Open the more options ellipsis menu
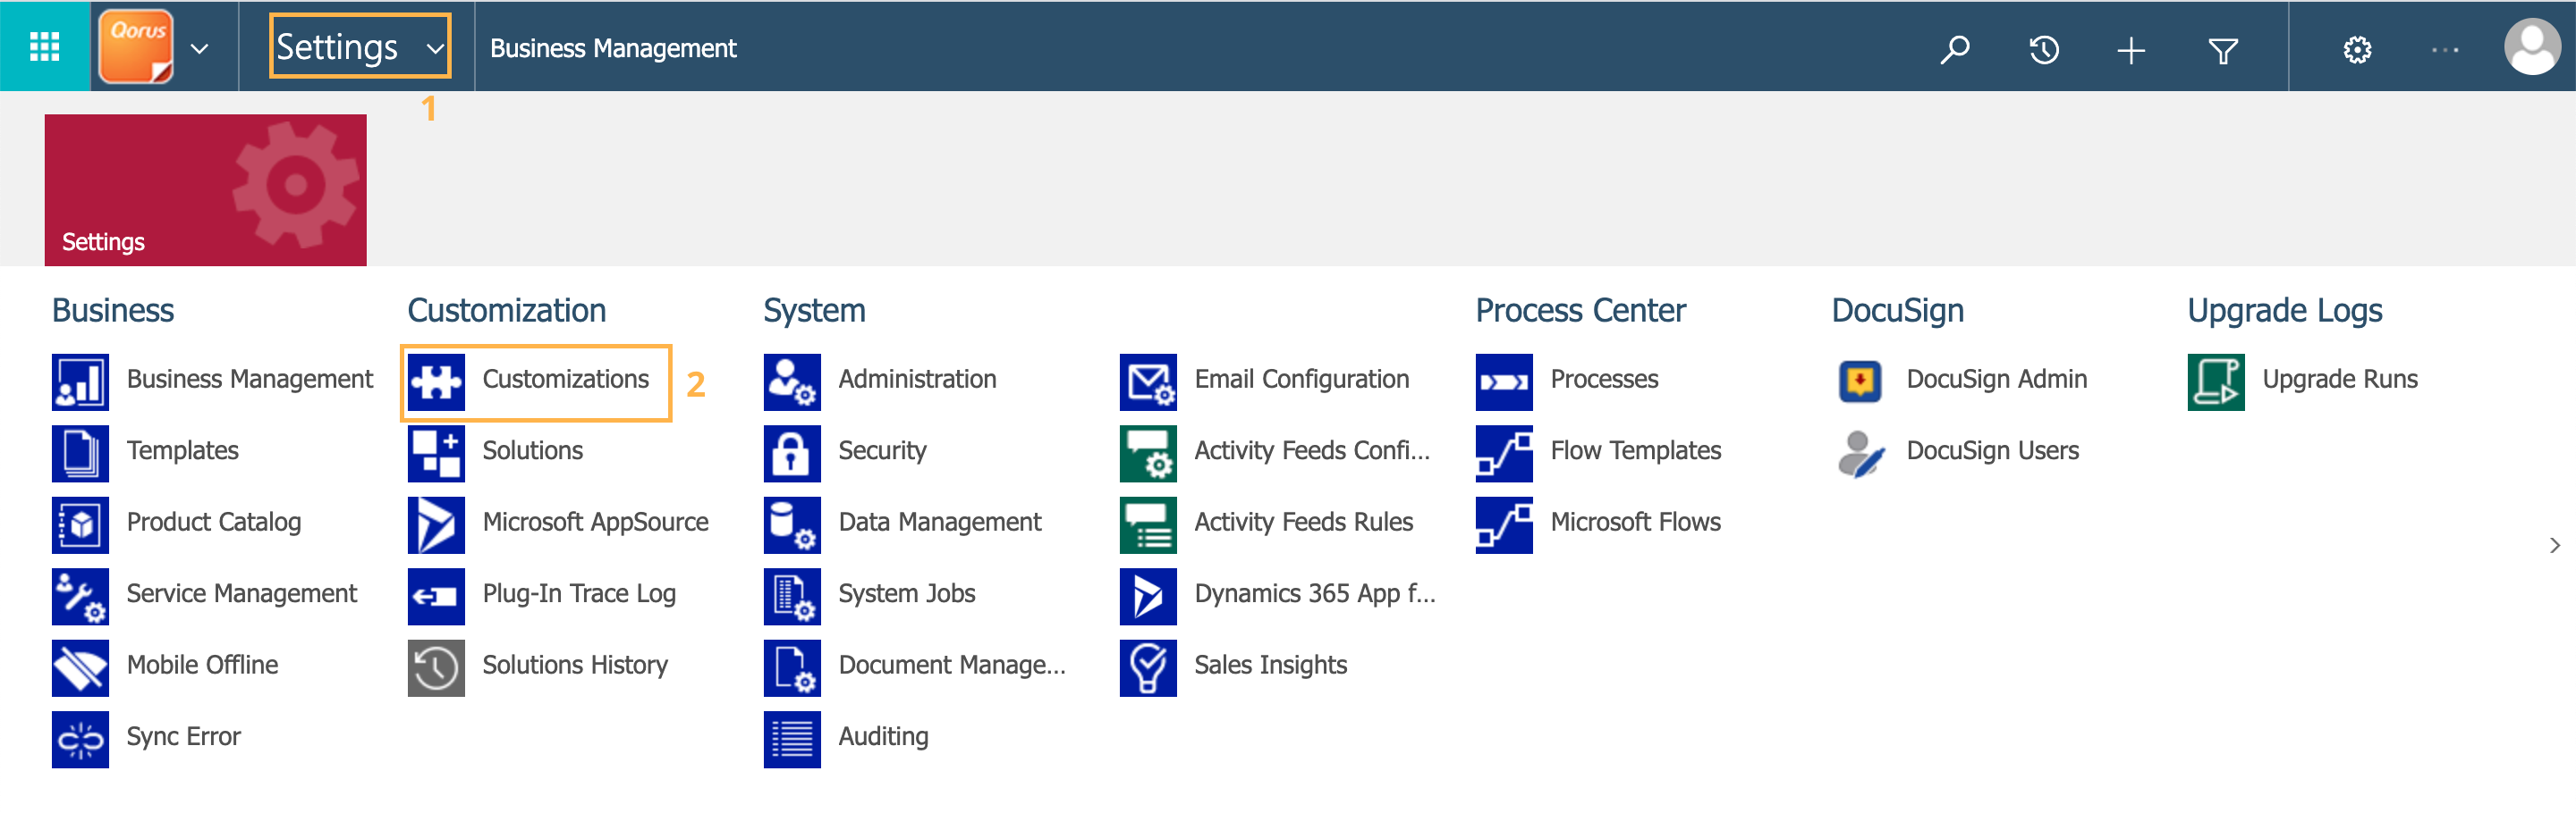Image resolution: width=2576 pixels, height=813 pixels. tap(2444, 49)
